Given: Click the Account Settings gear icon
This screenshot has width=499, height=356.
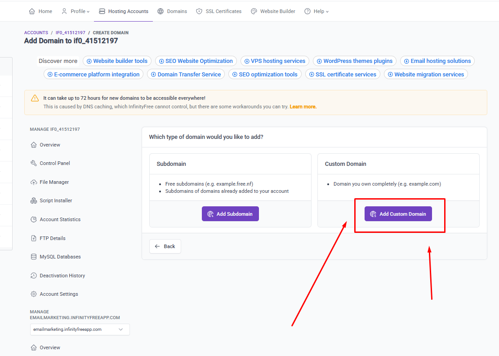Looking at the screenshot, I should tap(34, 294).
